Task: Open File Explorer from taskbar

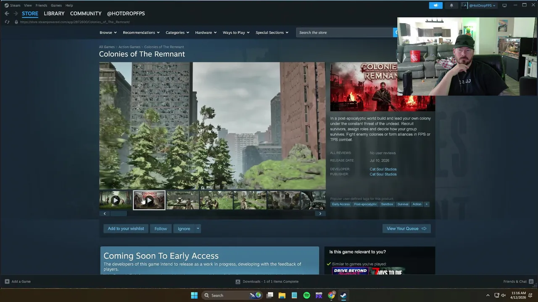Action: [x=282, y=295]
